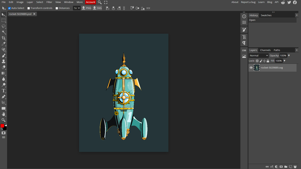The height and width of the screenshot is (169, 301).
Task: Open the Filter menu
Action: (49, 2)
